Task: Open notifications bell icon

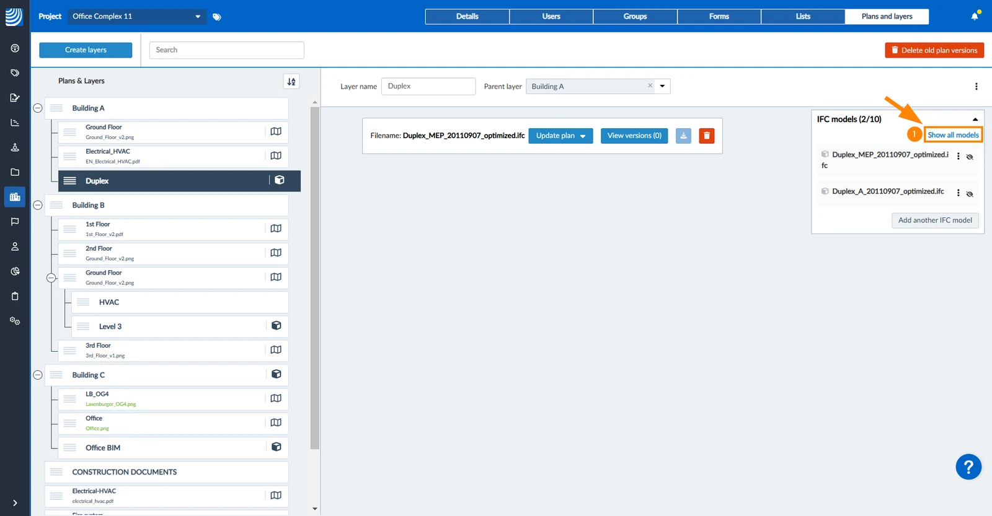Action: [x=975, y=16]
